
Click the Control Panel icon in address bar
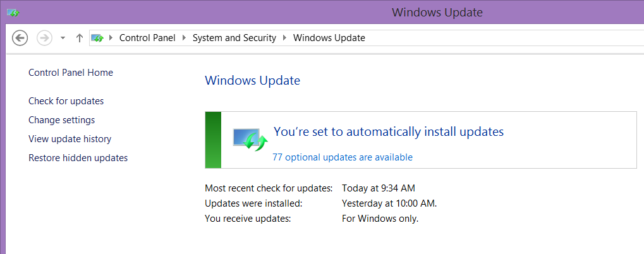tap(97, 38)
